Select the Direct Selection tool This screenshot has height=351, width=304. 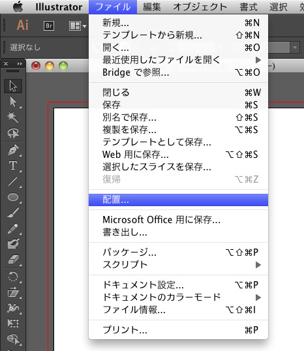click(x=13, y=102)
